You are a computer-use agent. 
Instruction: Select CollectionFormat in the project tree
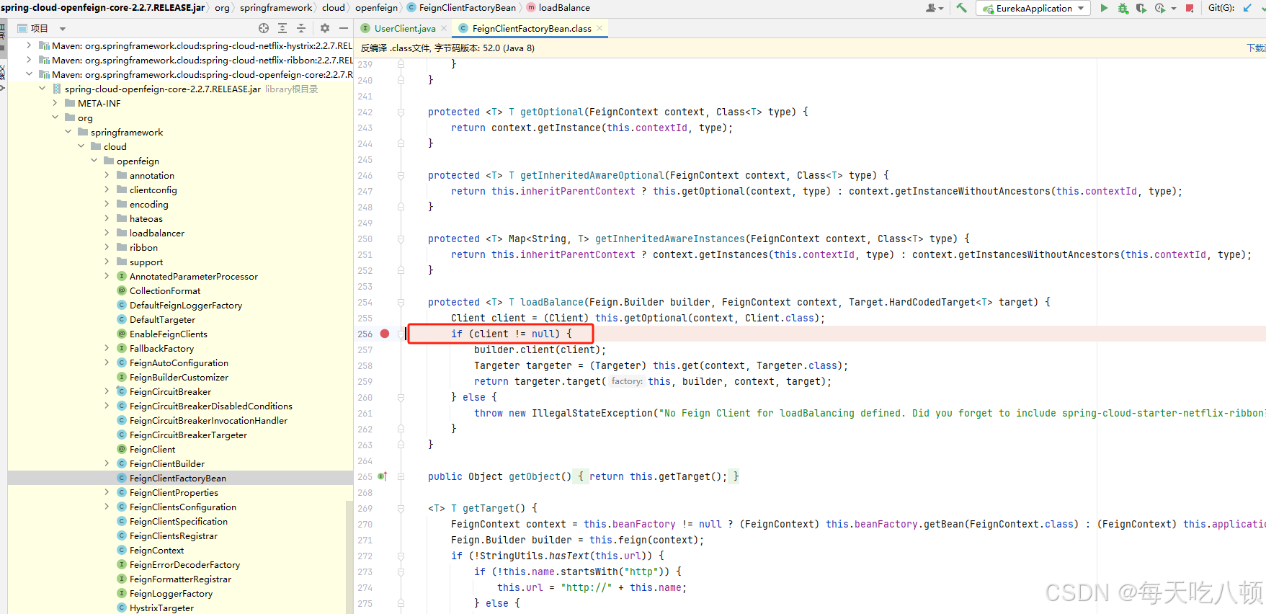[x=165, y=290]
